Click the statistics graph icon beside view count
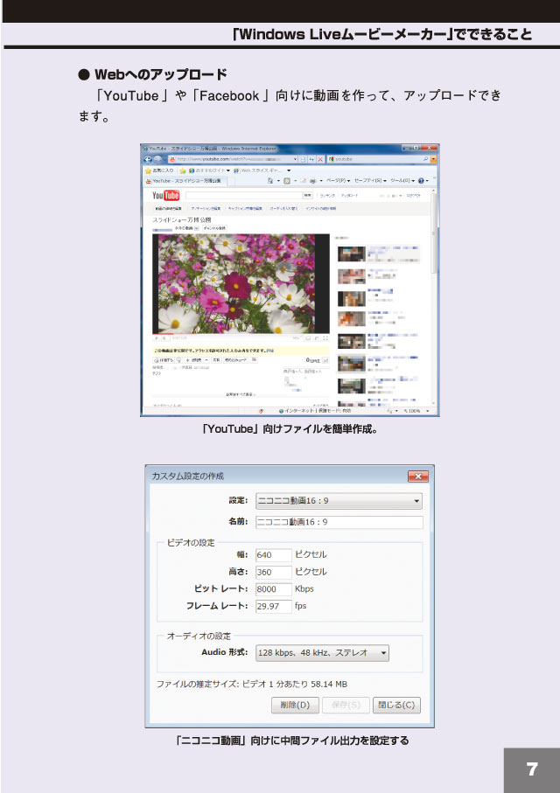Screen dimensions: 560x793 pos(325,360)
